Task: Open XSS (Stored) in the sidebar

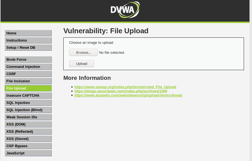Action: tap(28, 139)
